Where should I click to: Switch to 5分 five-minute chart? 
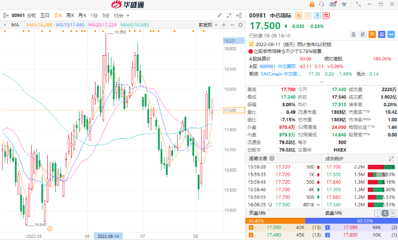click(x=106, y=15)
